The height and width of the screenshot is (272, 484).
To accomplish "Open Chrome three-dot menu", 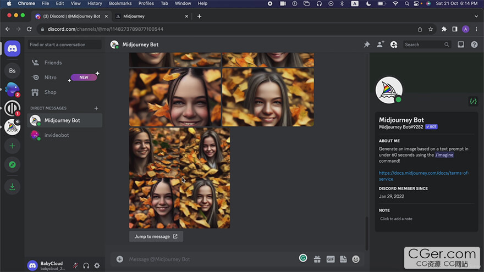I will coord(476,29).
